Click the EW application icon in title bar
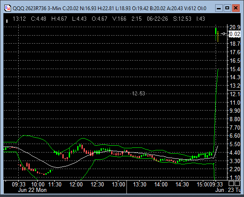 (8, 8)
